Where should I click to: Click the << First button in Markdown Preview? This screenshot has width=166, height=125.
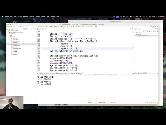58,105
